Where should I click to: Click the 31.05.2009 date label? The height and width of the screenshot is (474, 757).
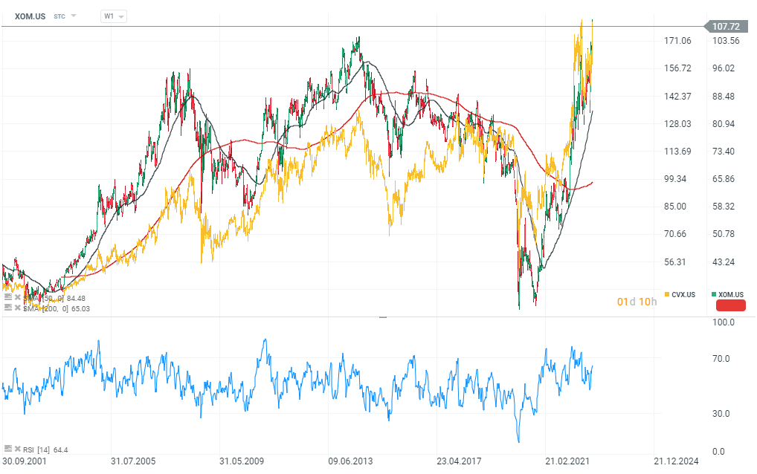[242, 461]
